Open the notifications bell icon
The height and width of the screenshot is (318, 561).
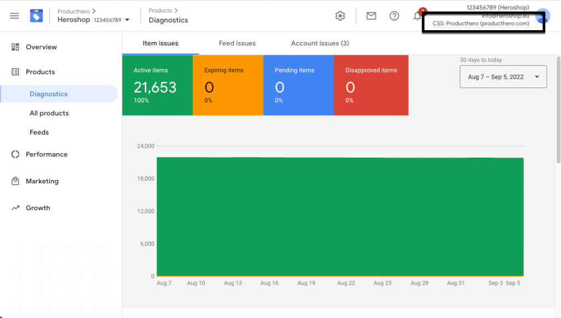pyautogui.click(x=417, y=16)
